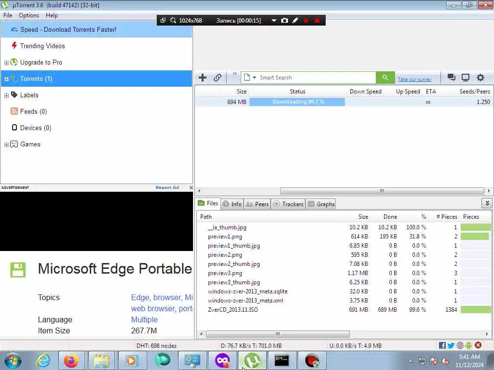Image resolution: width=494 pixels, height=370 pixels.
Task: Switch to the Trackers tab
Action: [288, 204]
